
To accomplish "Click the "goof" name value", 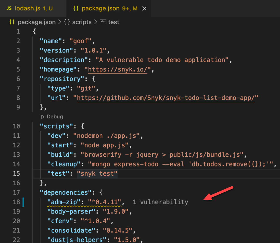I will pos(80,41).
